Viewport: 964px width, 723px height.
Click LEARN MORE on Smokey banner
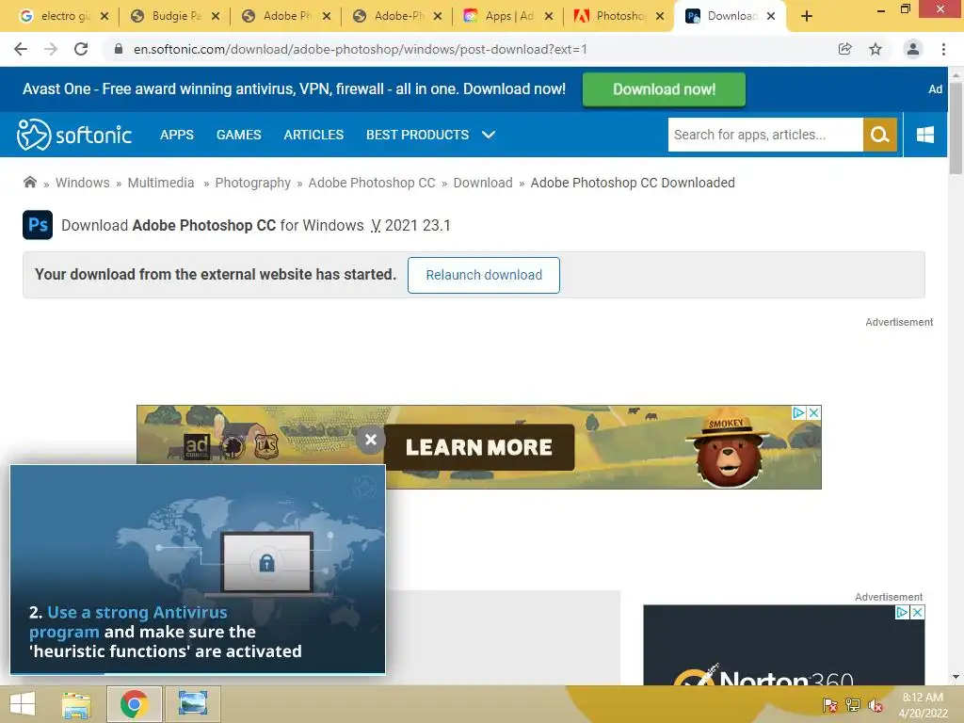(x=479, y=447)
